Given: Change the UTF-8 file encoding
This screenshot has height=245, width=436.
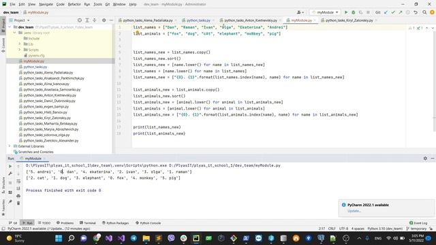Looking at the screenshot, I should click(343, 229).
